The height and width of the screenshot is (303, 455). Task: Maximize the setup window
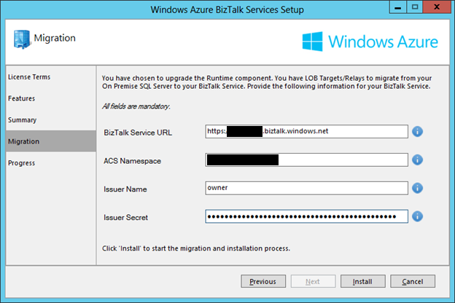[415, 7]
